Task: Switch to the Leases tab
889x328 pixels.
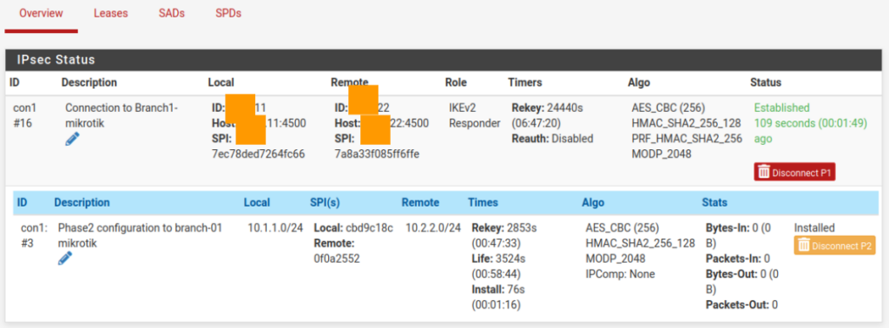Action: pyautogui.click(x=110, y=14)
